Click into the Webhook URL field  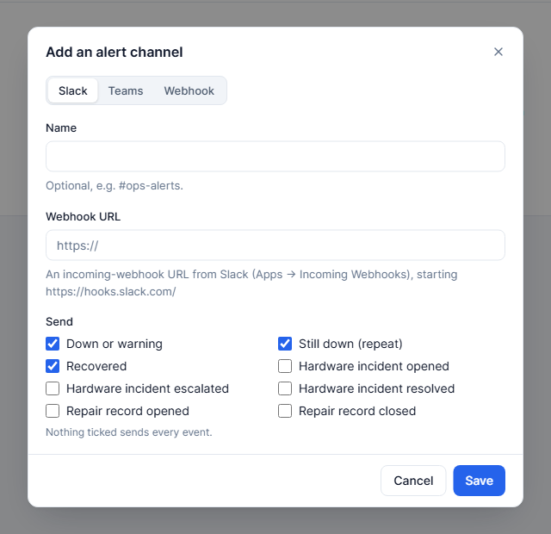pos(275,245)
